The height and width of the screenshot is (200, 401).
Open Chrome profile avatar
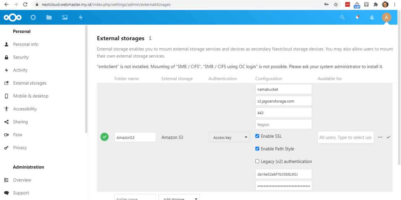tap(385, 4)
